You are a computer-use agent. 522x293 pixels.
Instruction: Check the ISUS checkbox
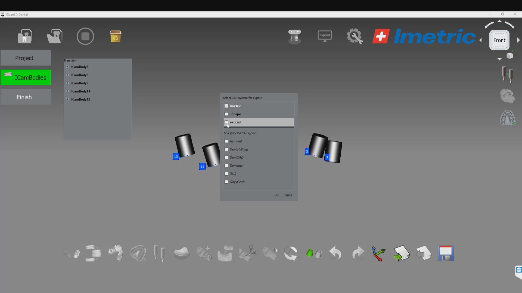(x=226, y=174)
